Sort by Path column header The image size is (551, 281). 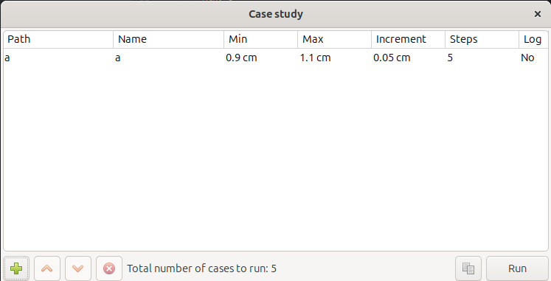coord(58,39)
